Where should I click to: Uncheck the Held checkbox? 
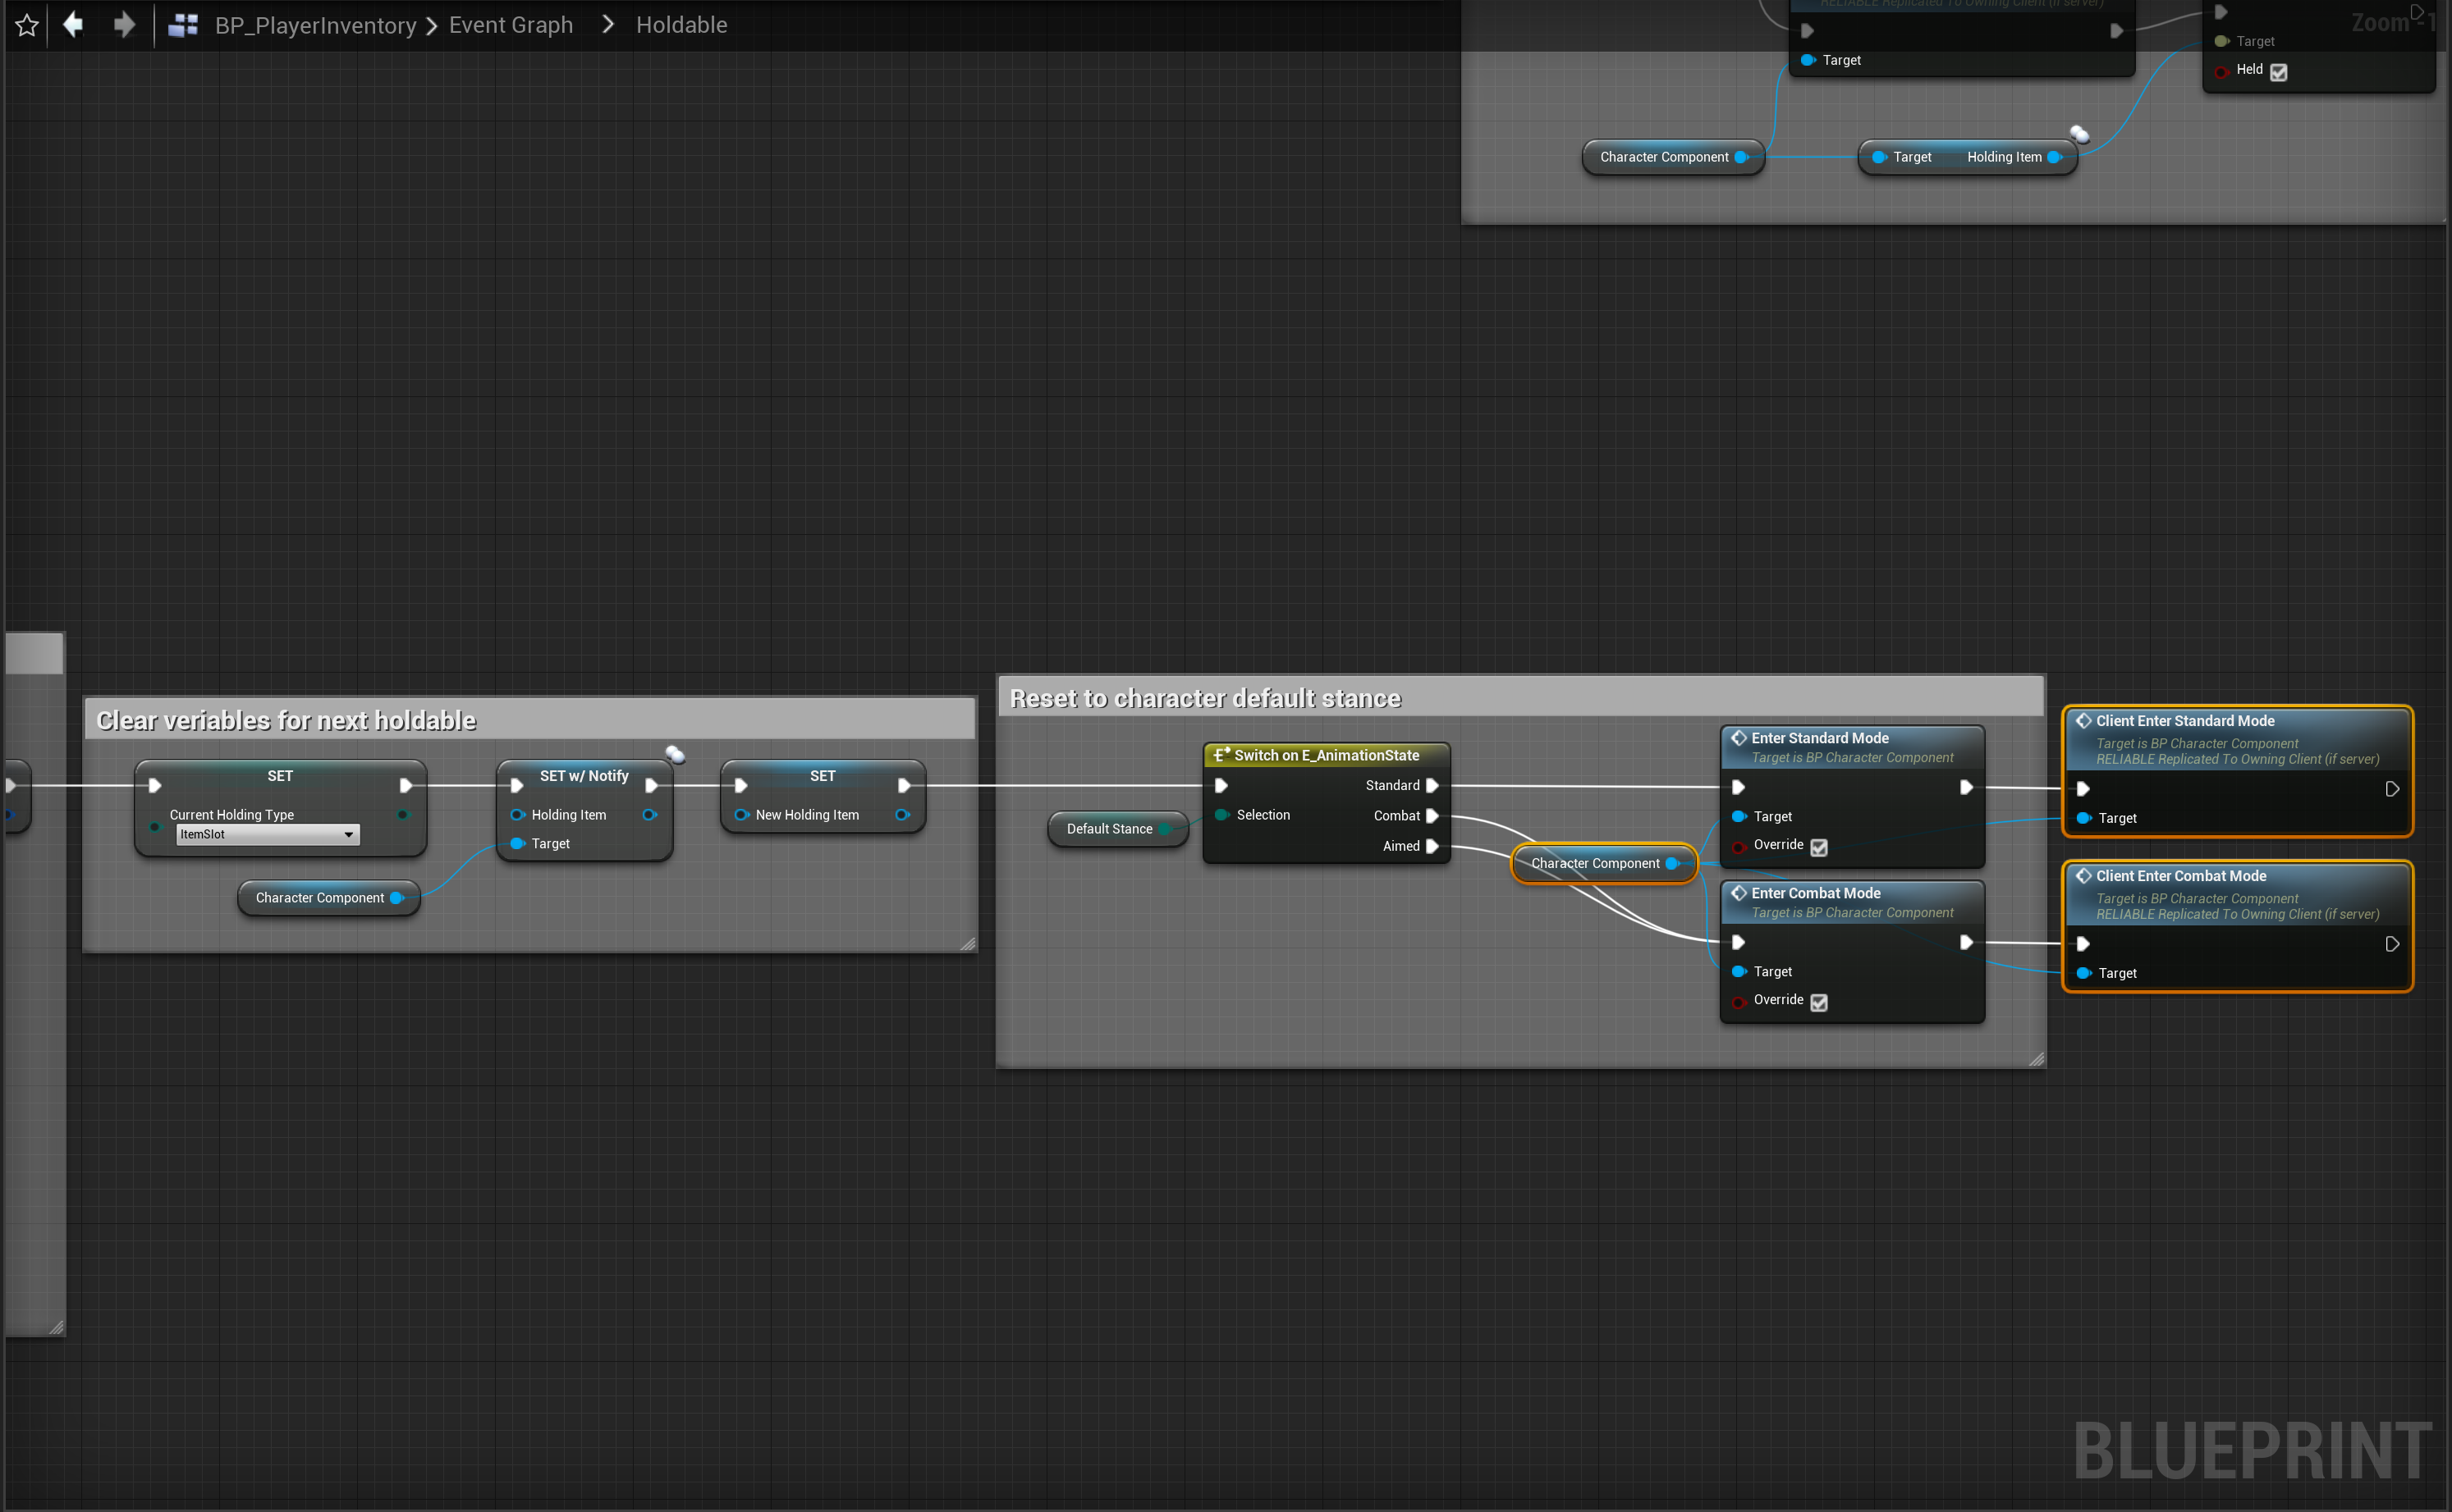[2279, 72]
